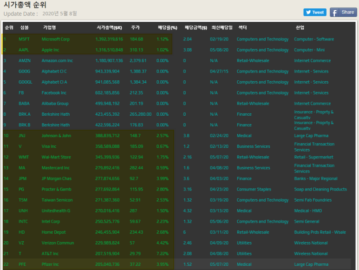Select the AT&T Inc company name
The image size is (359, 270).
(x=50, y=254)
